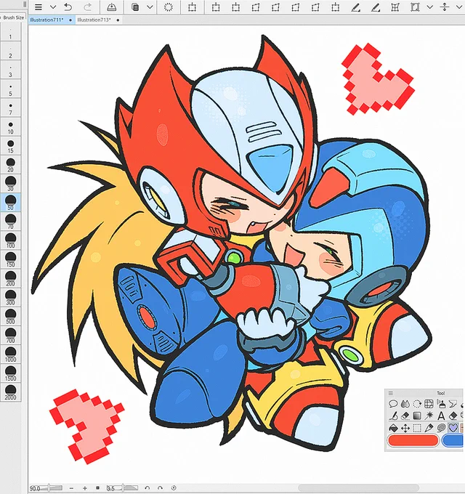Image resolution: width=465 pixels, height=494 pixels.
Task: Click the stacked pages icon in the command bar
Action: [x=135, y=7]
